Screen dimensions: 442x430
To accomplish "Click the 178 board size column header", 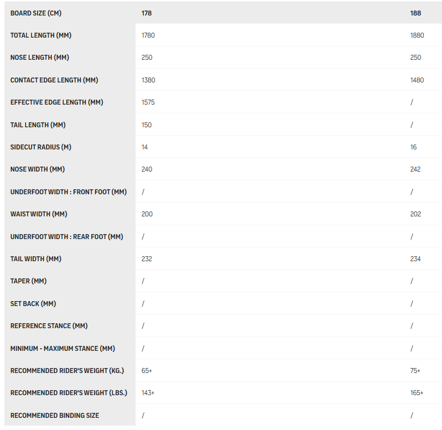I will (147, 13).
